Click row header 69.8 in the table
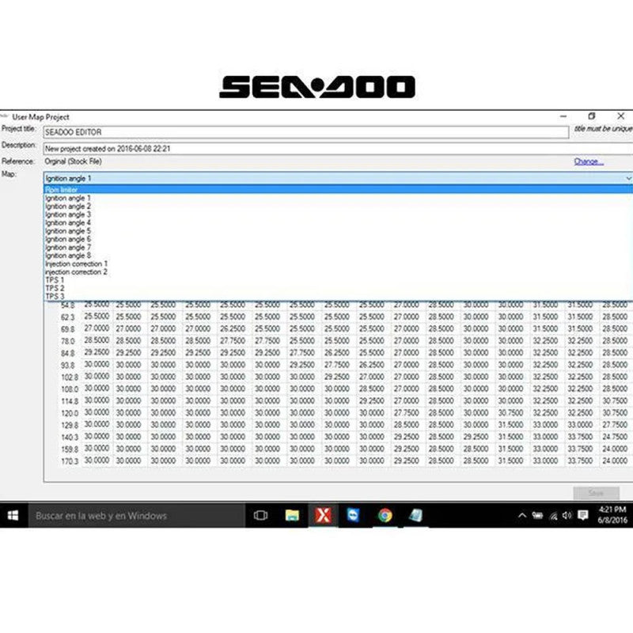 68,329
